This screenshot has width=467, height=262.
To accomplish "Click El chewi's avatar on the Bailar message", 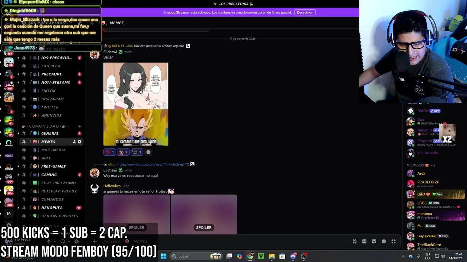I will [x=94, y=55].
